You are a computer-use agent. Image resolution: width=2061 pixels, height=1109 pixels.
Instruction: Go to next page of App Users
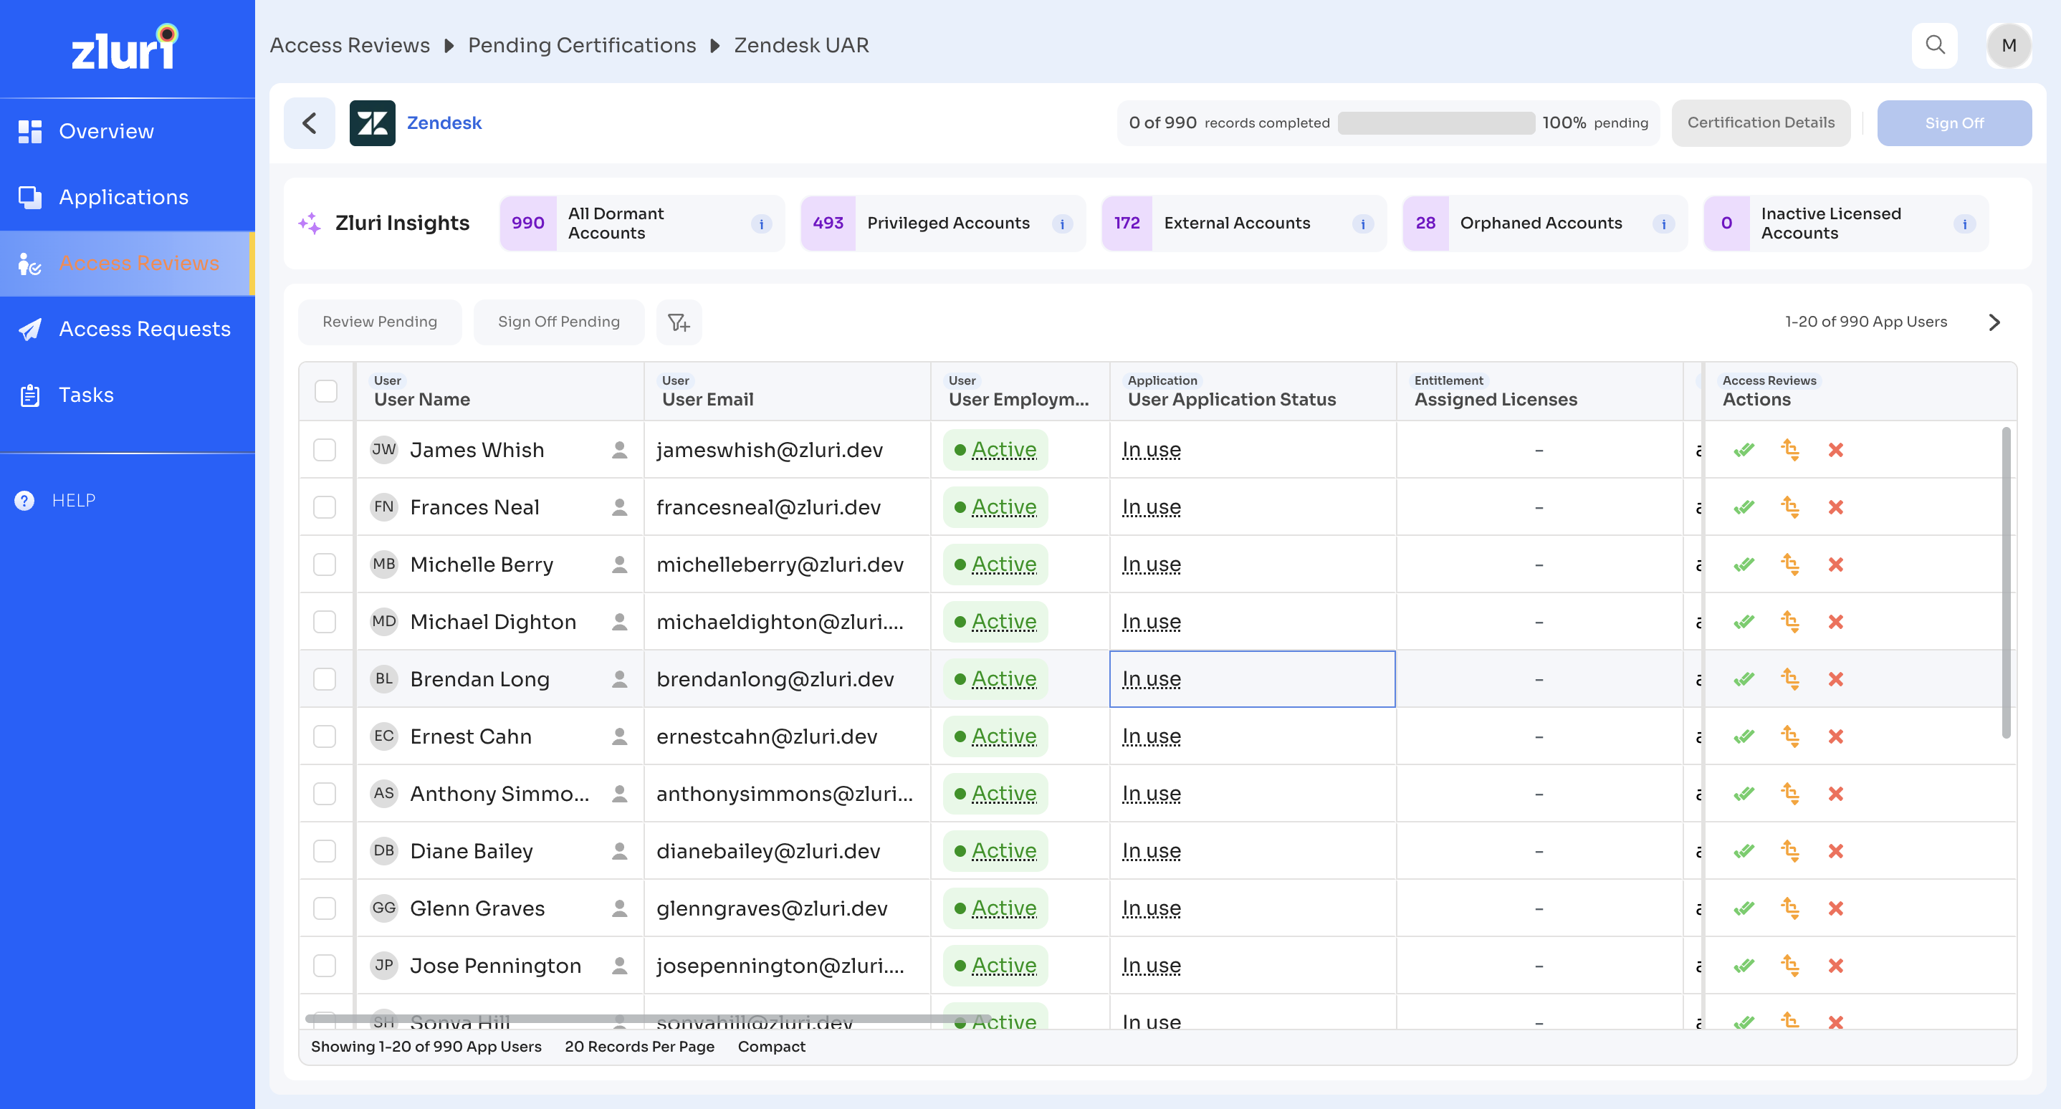[1993, 322]
